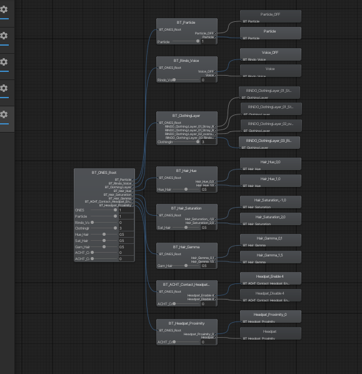Select the Hair_Saturation_-1,0 motion node
The width and height of the screenshot is (362, 374).
[271, 202]
